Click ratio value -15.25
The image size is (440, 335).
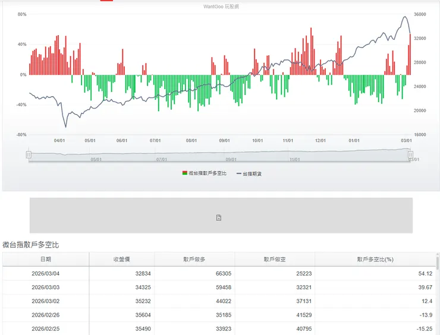[x=425, y=329]
